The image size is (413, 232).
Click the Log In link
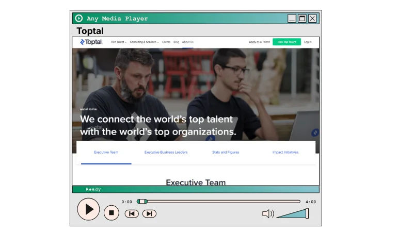pos(308,42)
